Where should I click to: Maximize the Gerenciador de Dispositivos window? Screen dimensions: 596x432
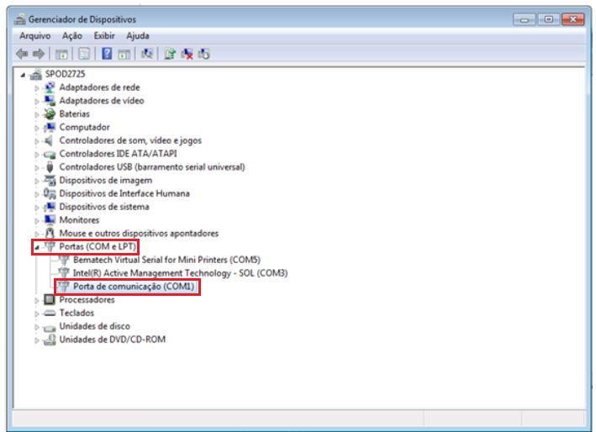(x=548, y=19)
